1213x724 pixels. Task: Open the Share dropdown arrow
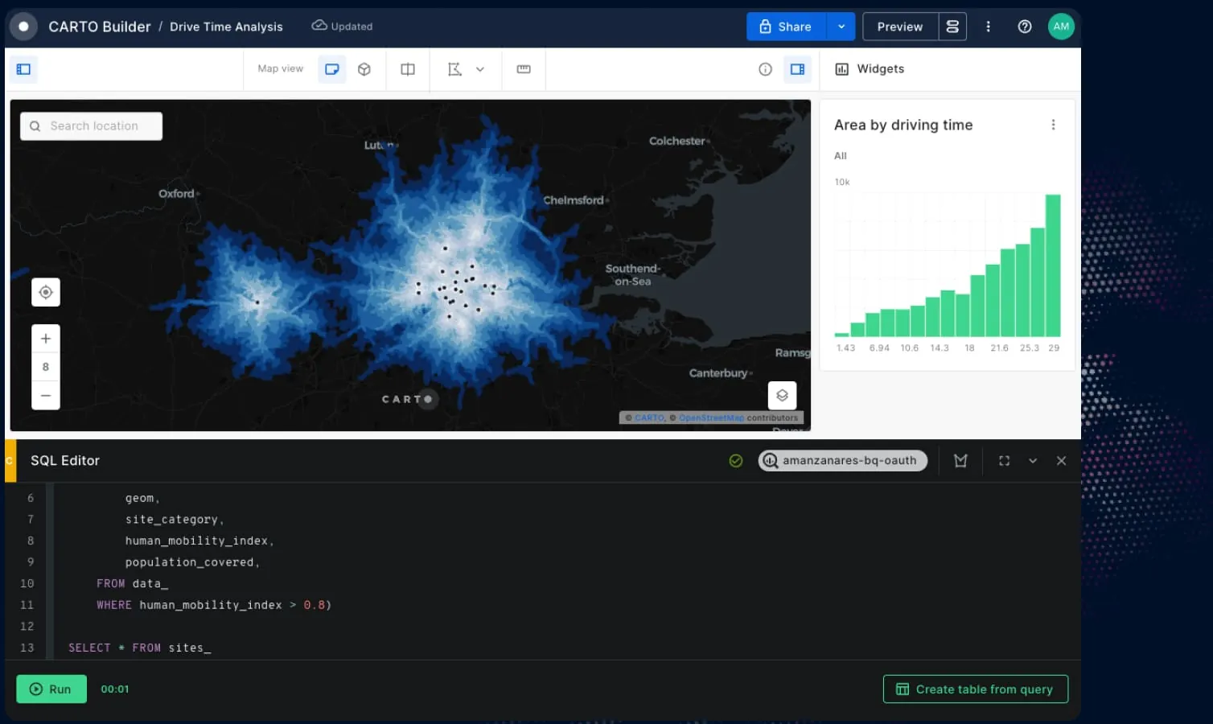(x=841, y=26)
